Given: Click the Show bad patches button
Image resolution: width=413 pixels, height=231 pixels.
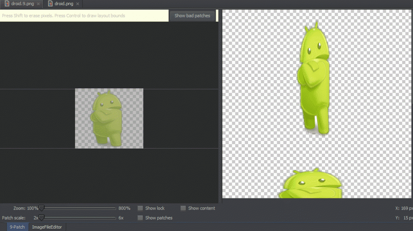Looking at the screenshot, I should point(192,16).
